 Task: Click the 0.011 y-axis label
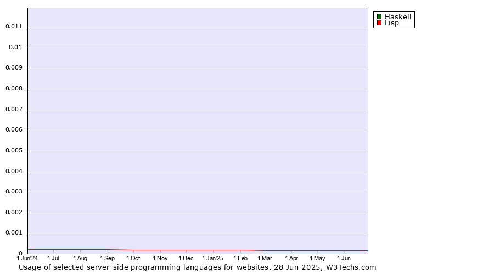(x=14, y=26)
